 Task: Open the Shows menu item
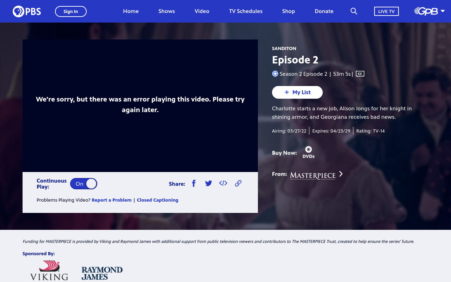[x=167, y=11]
